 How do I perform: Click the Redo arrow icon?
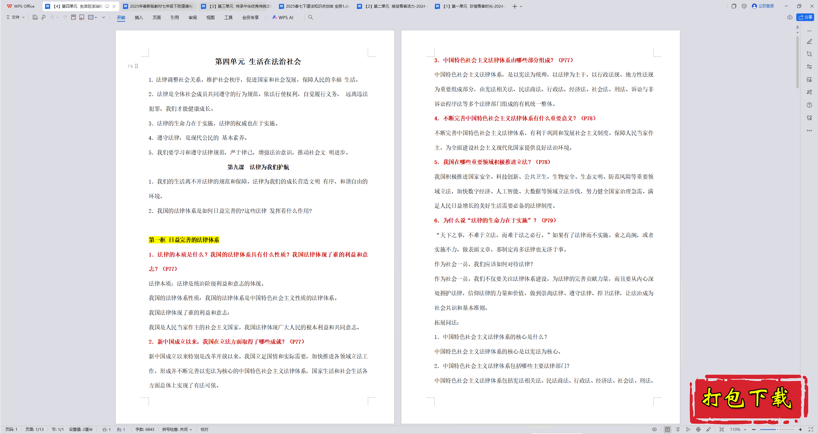65,17
